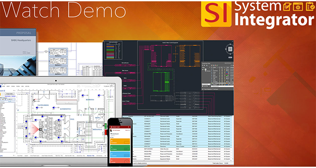This screenshot has height=168, width=316.
Task: Click the yellow clipboard checkmark icon
Action: point(311,6)
